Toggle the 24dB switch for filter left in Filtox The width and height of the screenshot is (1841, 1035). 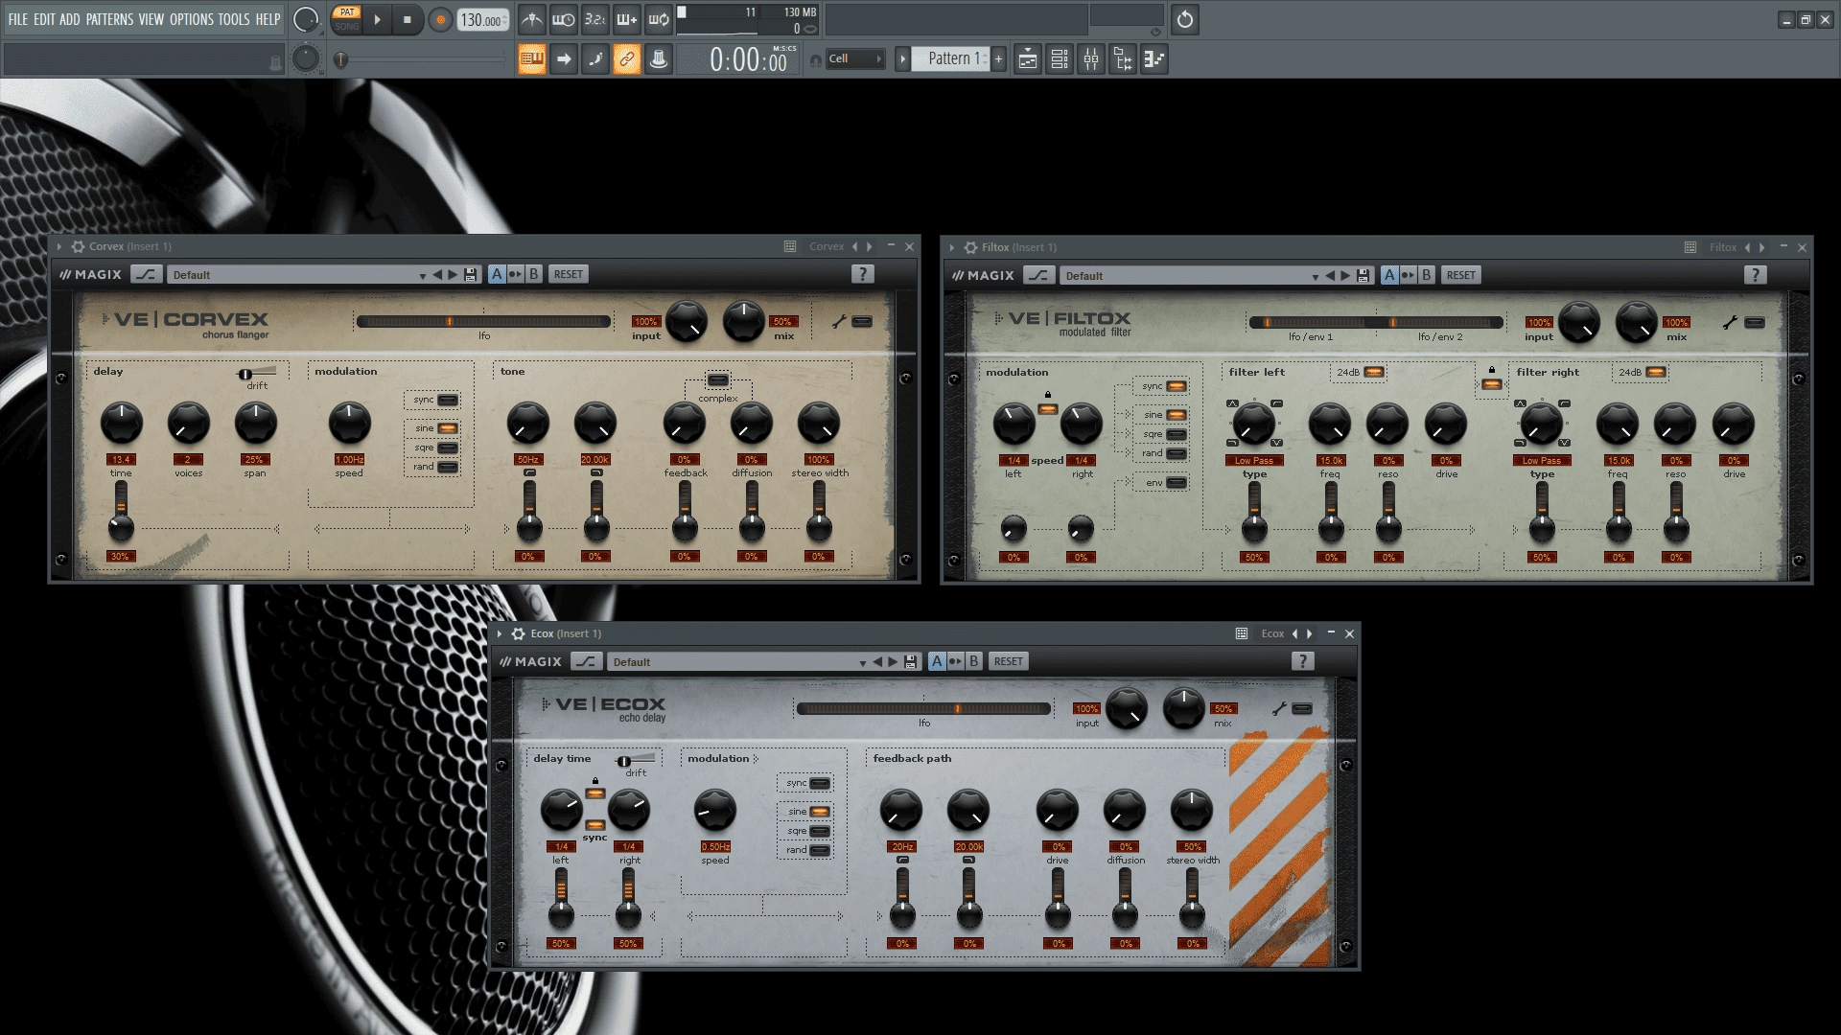[1374, 372]
